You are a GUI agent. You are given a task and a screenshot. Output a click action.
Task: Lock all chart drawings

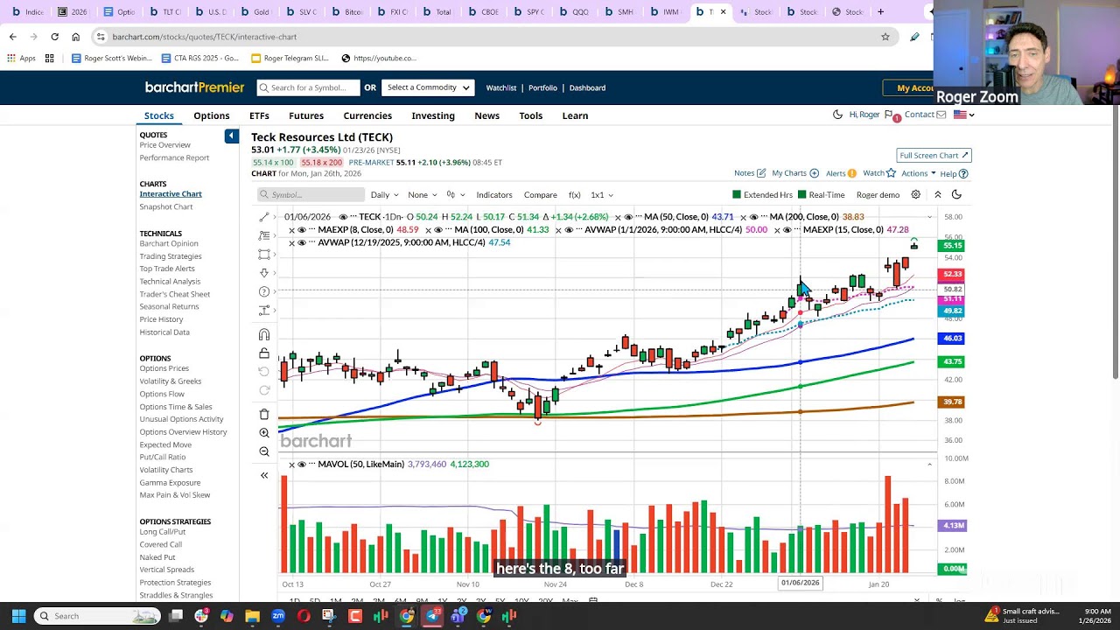click(x=264, y=353)
